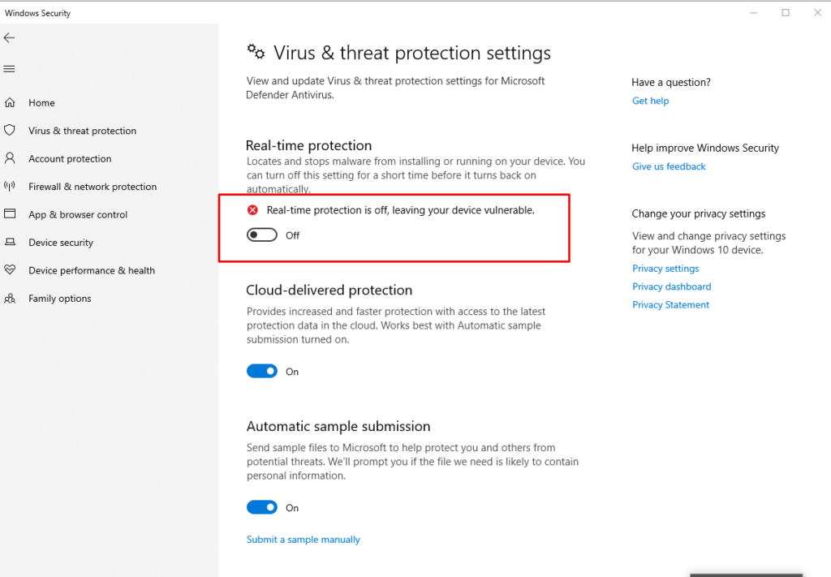Open the hamburger navigation menu icon
831x577 pixels.
[9, 69]
